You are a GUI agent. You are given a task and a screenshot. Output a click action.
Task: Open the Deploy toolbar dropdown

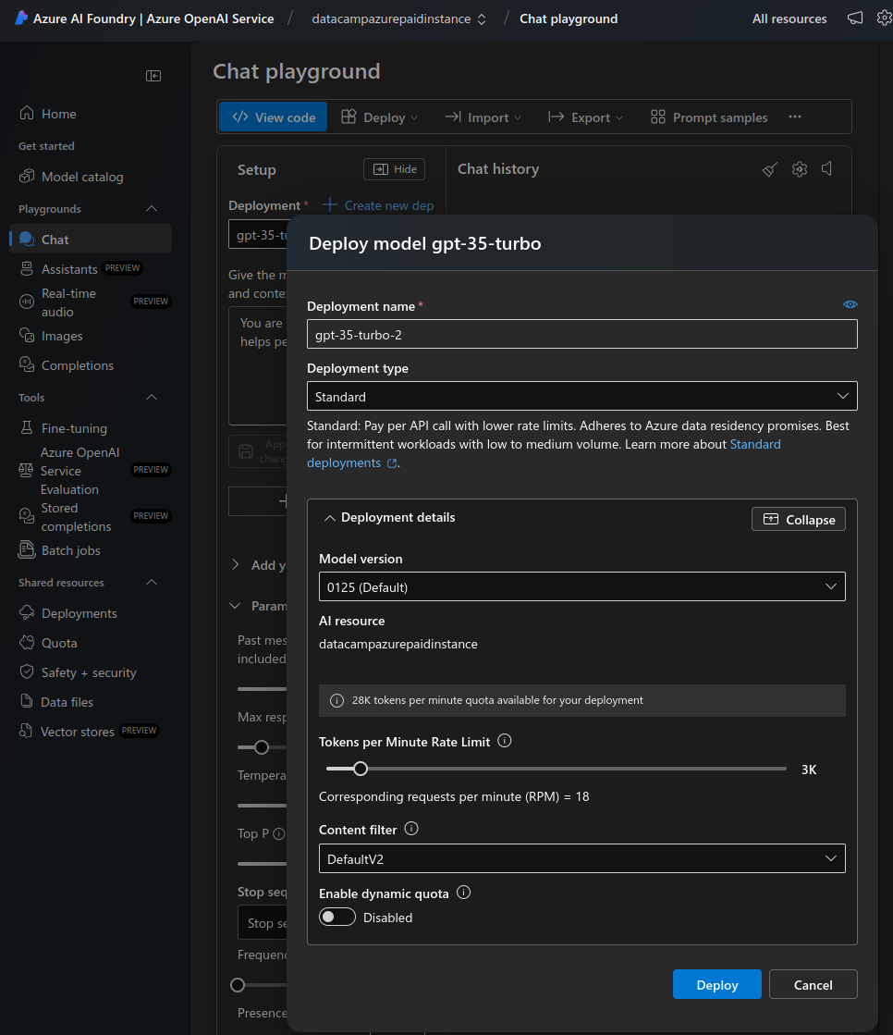tap(380, 117)
